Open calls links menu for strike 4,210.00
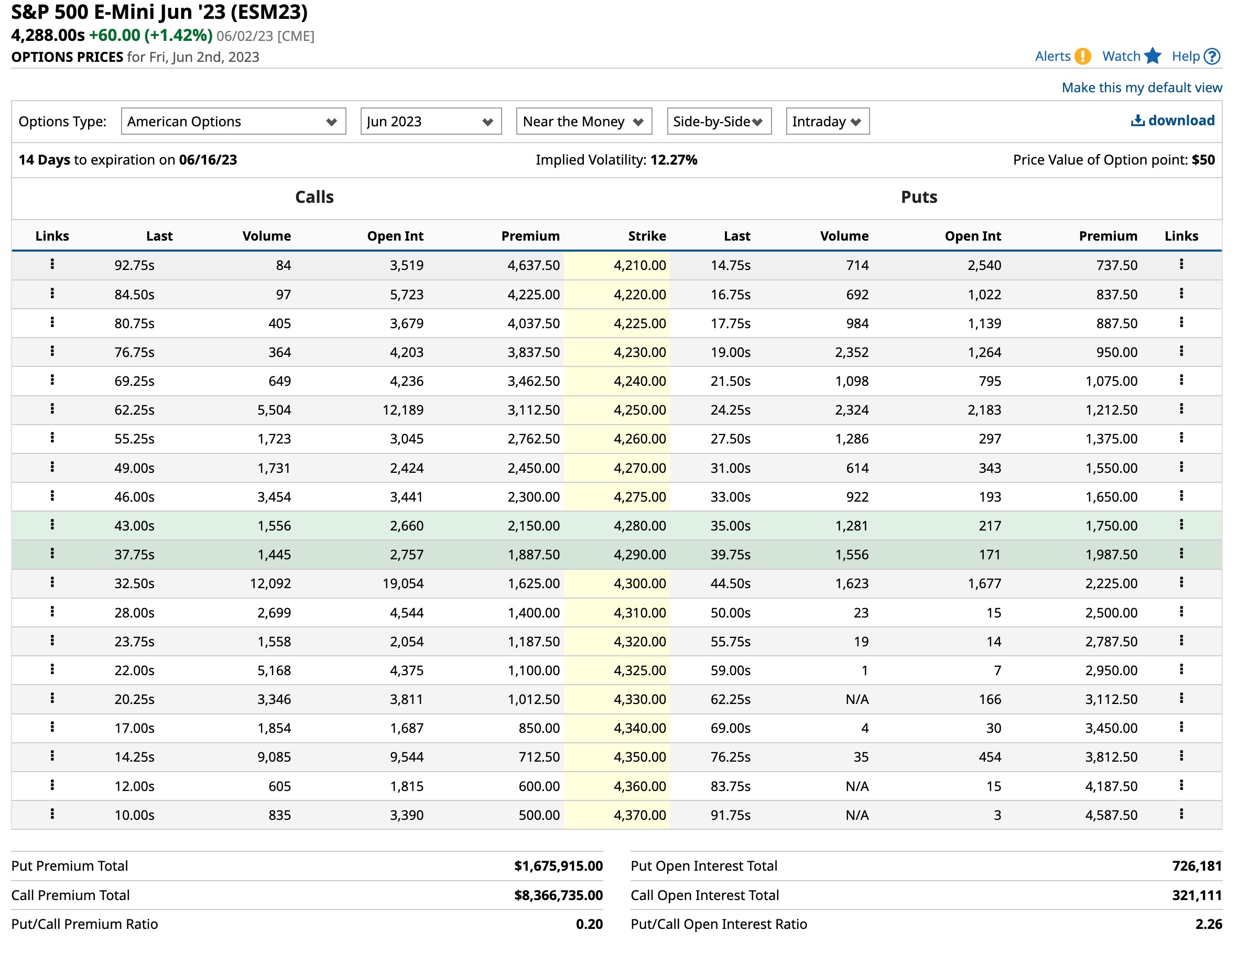The width and height of the screenshot is (1238, 953). tap(52, 264)
